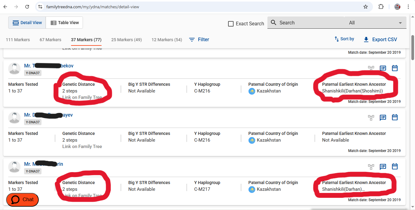Switch to the 111 Markers tab
The width and height of the screenshot is (415, 210).
[x=18, y=40]
